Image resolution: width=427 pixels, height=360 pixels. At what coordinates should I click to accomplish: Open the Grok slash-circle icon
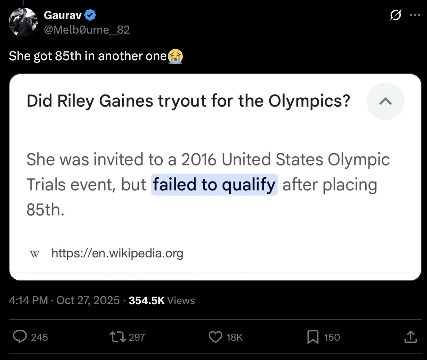click(x=395, y=16)
